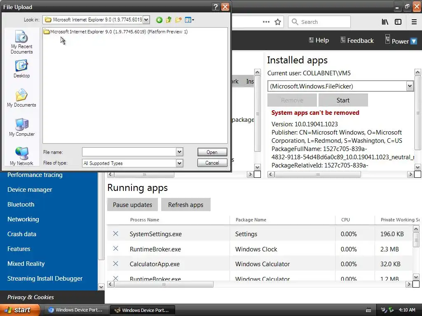This screenshot has width=422, height=316.
Task: Switch to the Chrome Windows Device Portal taskbar item
Action: coord(76,310)
